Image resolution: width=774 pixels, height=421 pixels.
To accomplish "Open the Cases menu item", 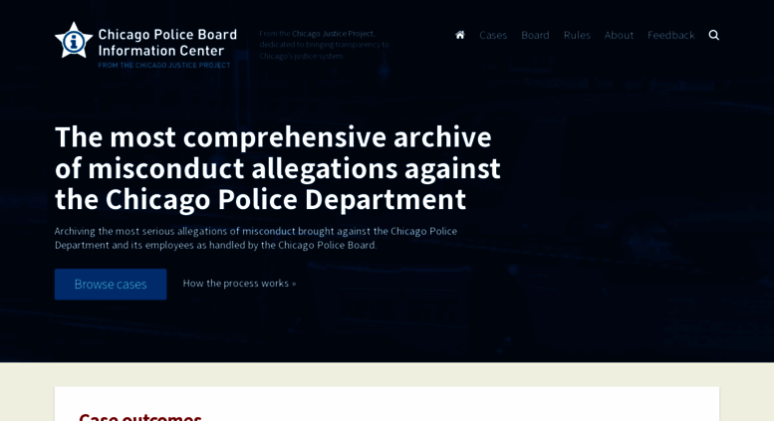I will [493, 35].
